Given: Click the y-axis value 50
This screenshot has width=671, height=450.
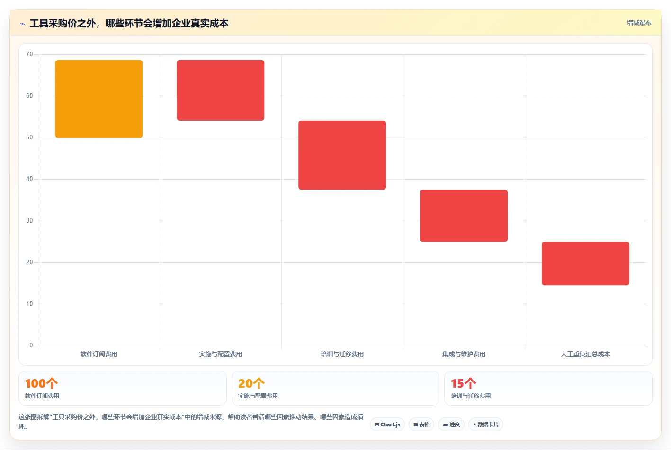Looking at the screenshot, I should tap(29, 138).
